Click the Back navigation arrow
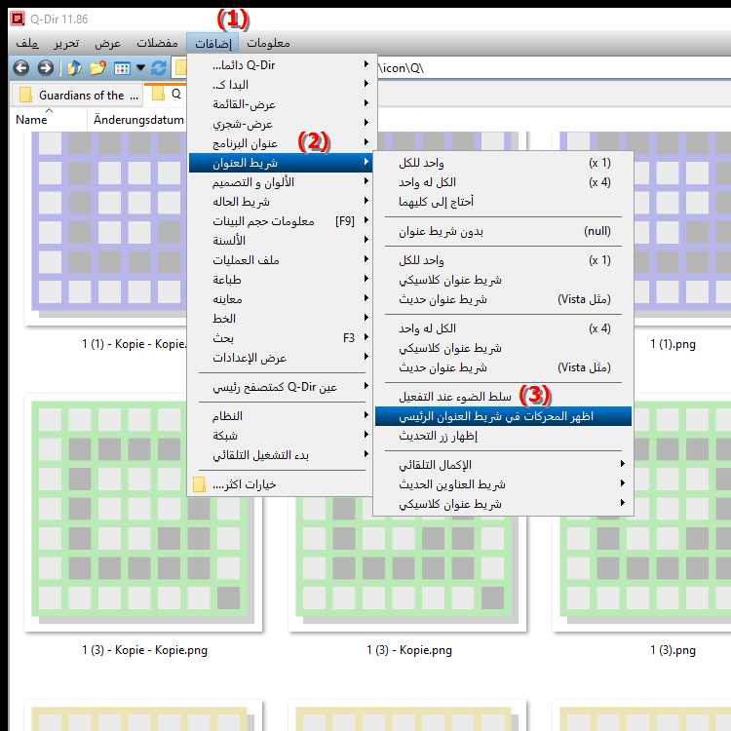 coord(20,68)
